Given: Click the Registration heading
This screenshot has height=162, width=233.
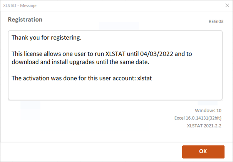Looking at the screenshot, I should [25, 19].
